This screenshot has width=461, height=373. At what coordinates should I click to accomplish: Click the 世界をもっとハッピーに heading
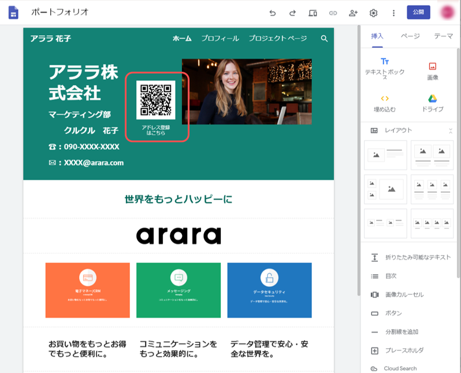tap(179, 200)
